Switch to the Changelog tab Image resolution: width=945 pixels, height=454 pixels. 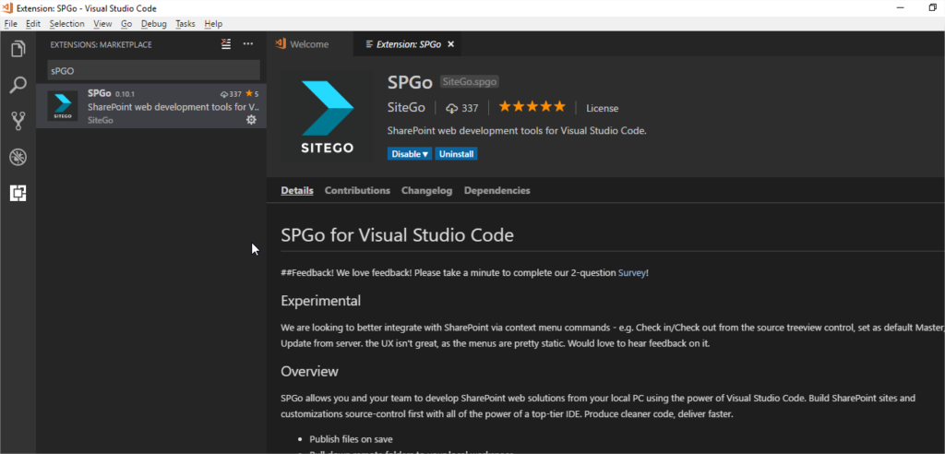[x=426, y=190]
